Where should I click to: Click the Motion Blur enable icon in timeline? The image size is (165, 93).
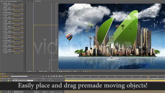click(56, 76)
